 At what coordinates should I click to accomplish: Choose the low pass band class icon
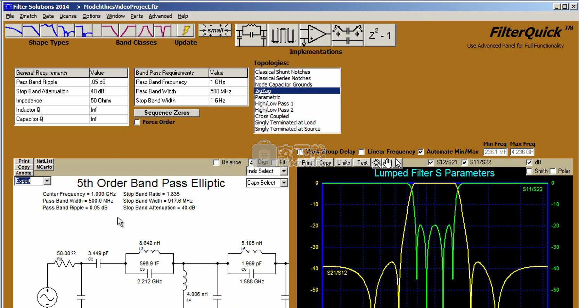click(x=110, y=31)
